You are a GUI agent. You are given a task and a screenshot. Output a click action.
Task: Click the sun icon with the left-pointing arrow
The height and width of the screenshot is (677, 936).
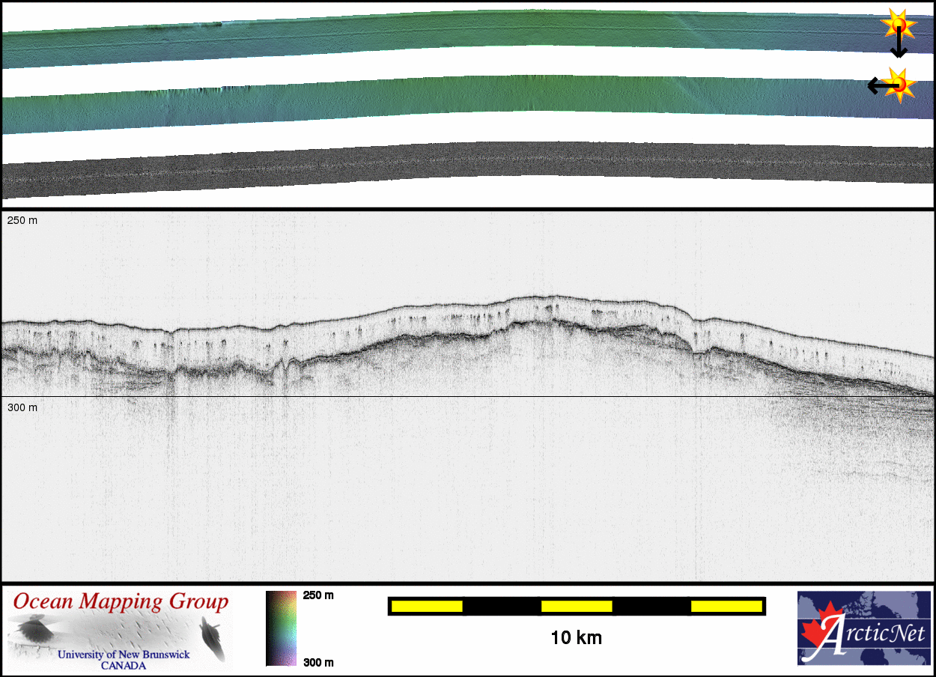tap(901, 84)
